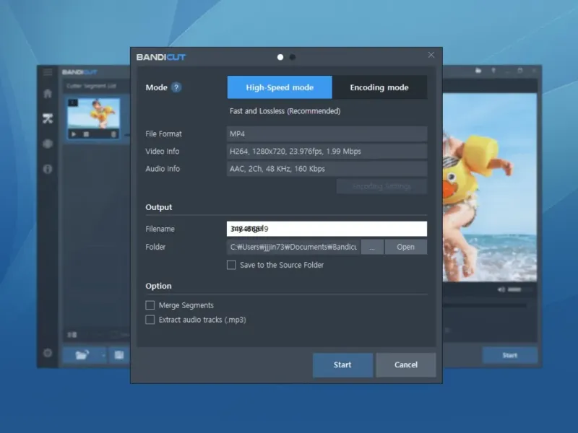Click the save project icon in main window
This screenshot has width=578, height=433.
point(119,355)
